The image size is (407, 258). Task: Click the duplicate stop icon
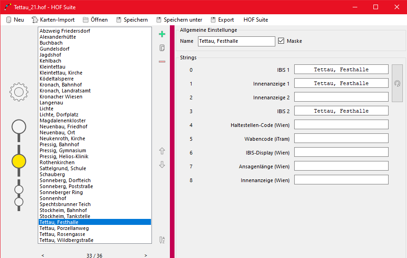click(x=162, y=48)
